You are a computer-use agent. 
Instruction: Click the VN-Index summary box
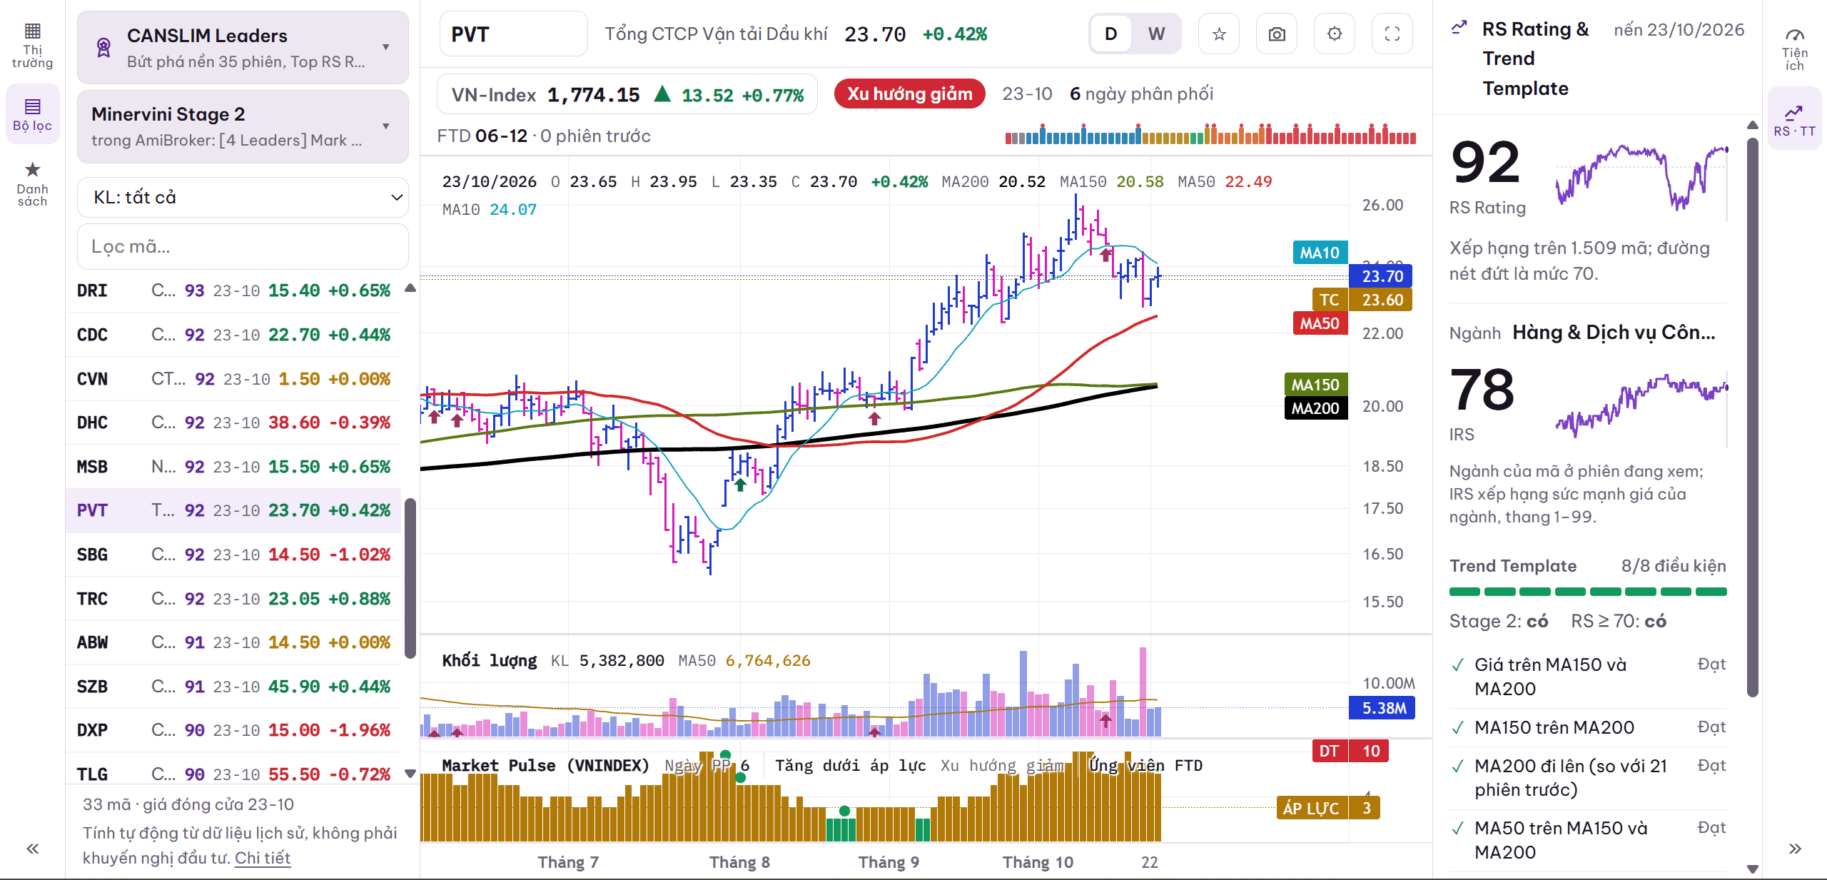coord(627,94)
